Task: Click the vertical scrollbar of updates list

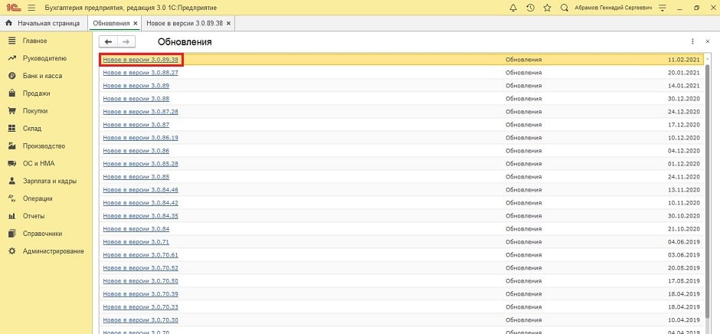Action: click(x=707, y=192)
